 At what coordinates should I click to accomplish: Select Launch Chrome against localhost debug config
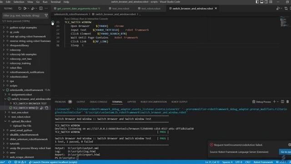tap(53, 162)
